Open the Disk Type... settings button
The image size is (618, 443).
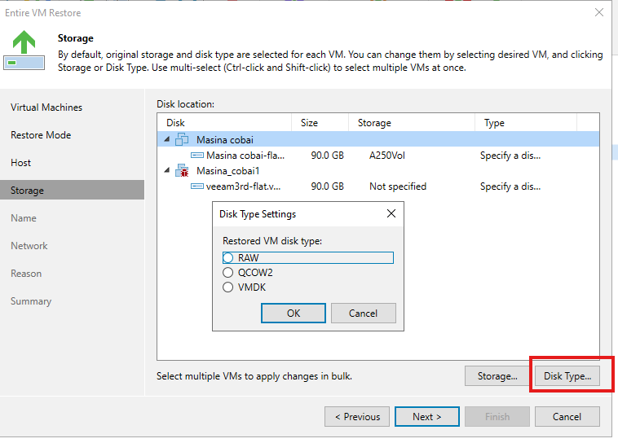click(567, 376)
